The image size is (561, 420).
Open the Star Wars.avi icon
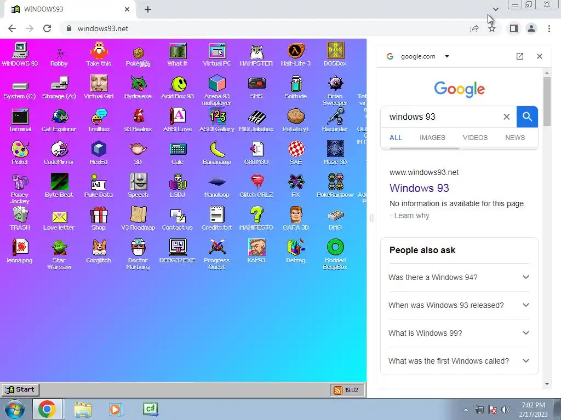(x=59, y=254)
